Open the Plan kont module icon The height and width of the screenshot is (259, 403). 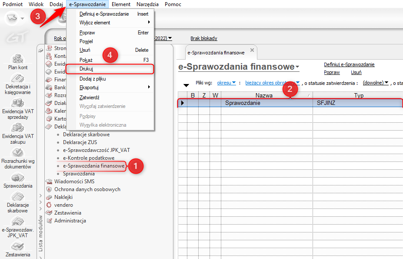coord(17,59)
